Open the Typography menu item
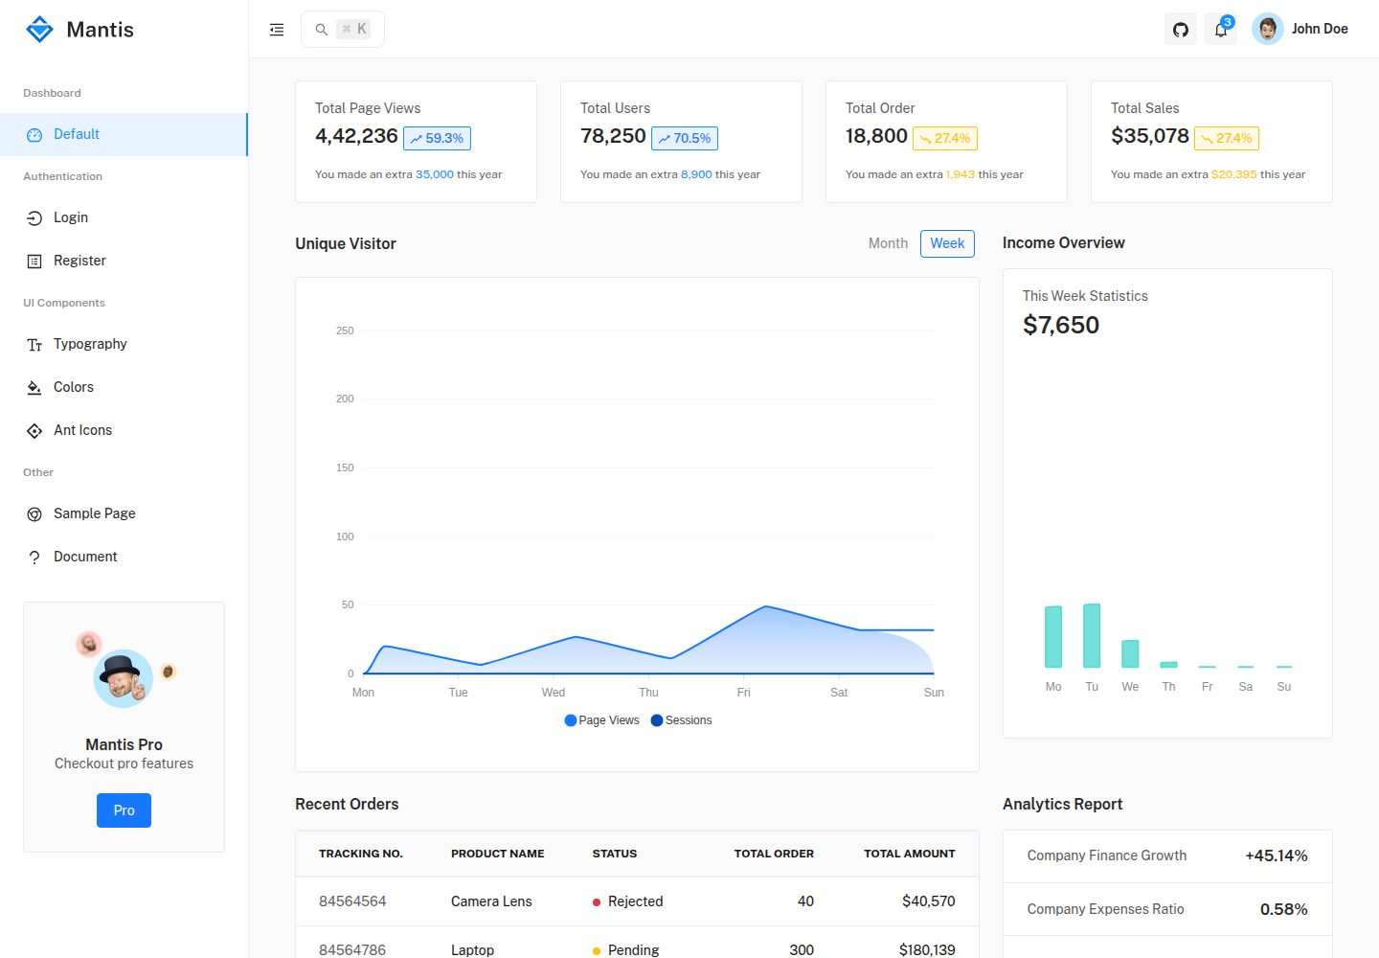Screen dimensions: 1379x958 point(124,344)
